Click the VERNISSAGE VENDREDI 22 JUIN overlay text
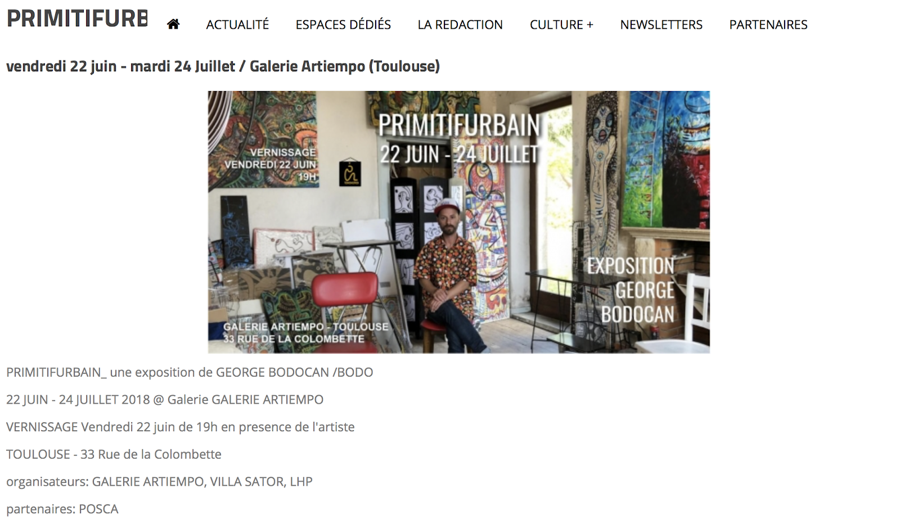900x524 pixels. [271, 164]
